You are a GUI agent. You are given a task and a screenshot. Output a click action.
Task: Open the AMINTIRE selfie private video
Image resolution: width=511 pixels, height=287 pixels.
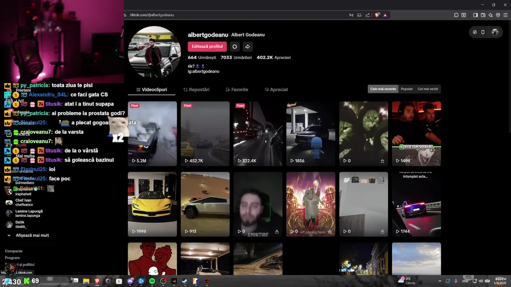tap(258, 204)
